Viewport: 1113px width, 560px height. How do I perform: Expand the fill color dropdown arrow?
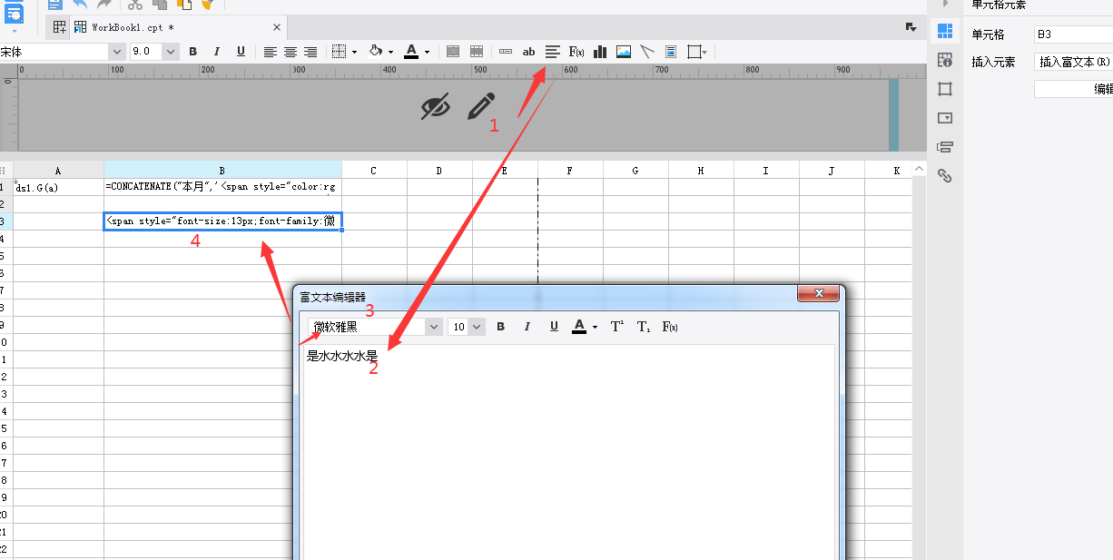pos(391,52)
